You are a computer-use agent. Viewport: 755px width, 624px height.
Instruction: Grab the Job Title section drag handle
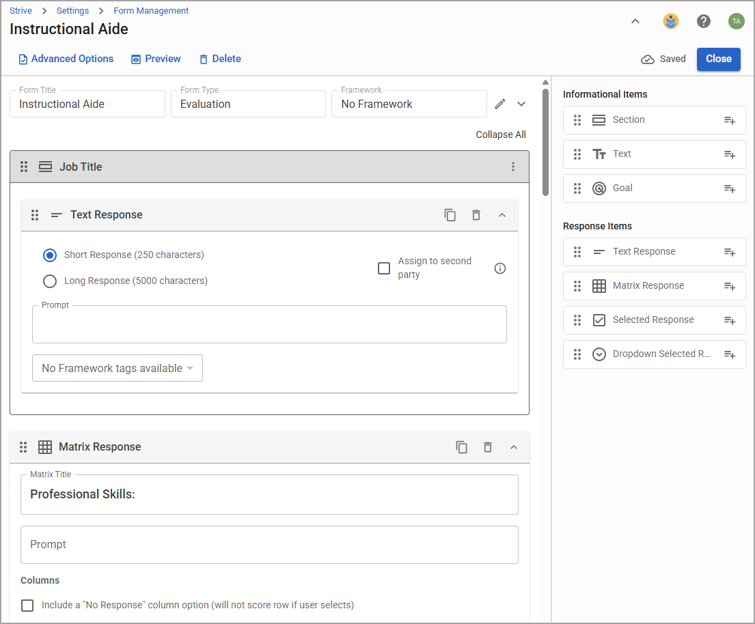(x=24, y=167)
